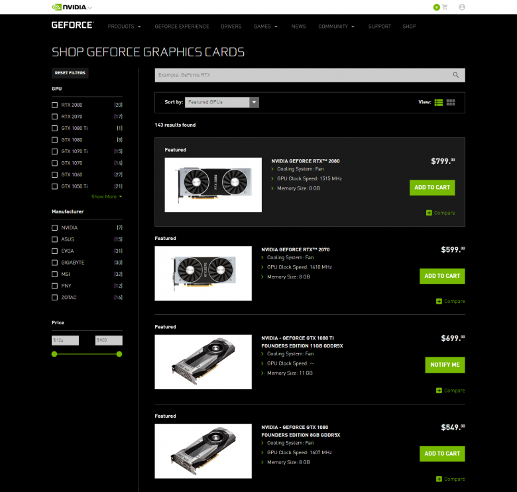Check the GTX 1050 Ti filter
The image size is (517, 492).
[55, 186]
